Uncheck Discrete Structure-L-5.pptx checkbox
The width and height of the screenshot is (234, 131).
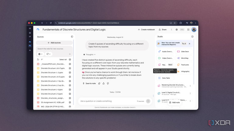tap(70, 94)
